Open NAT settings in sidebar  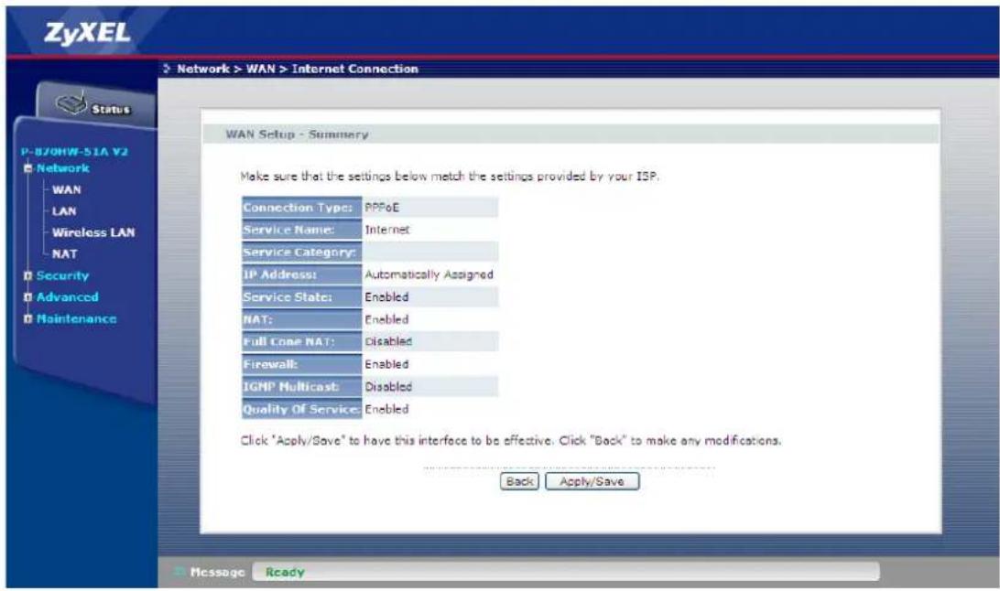(64, 254)
